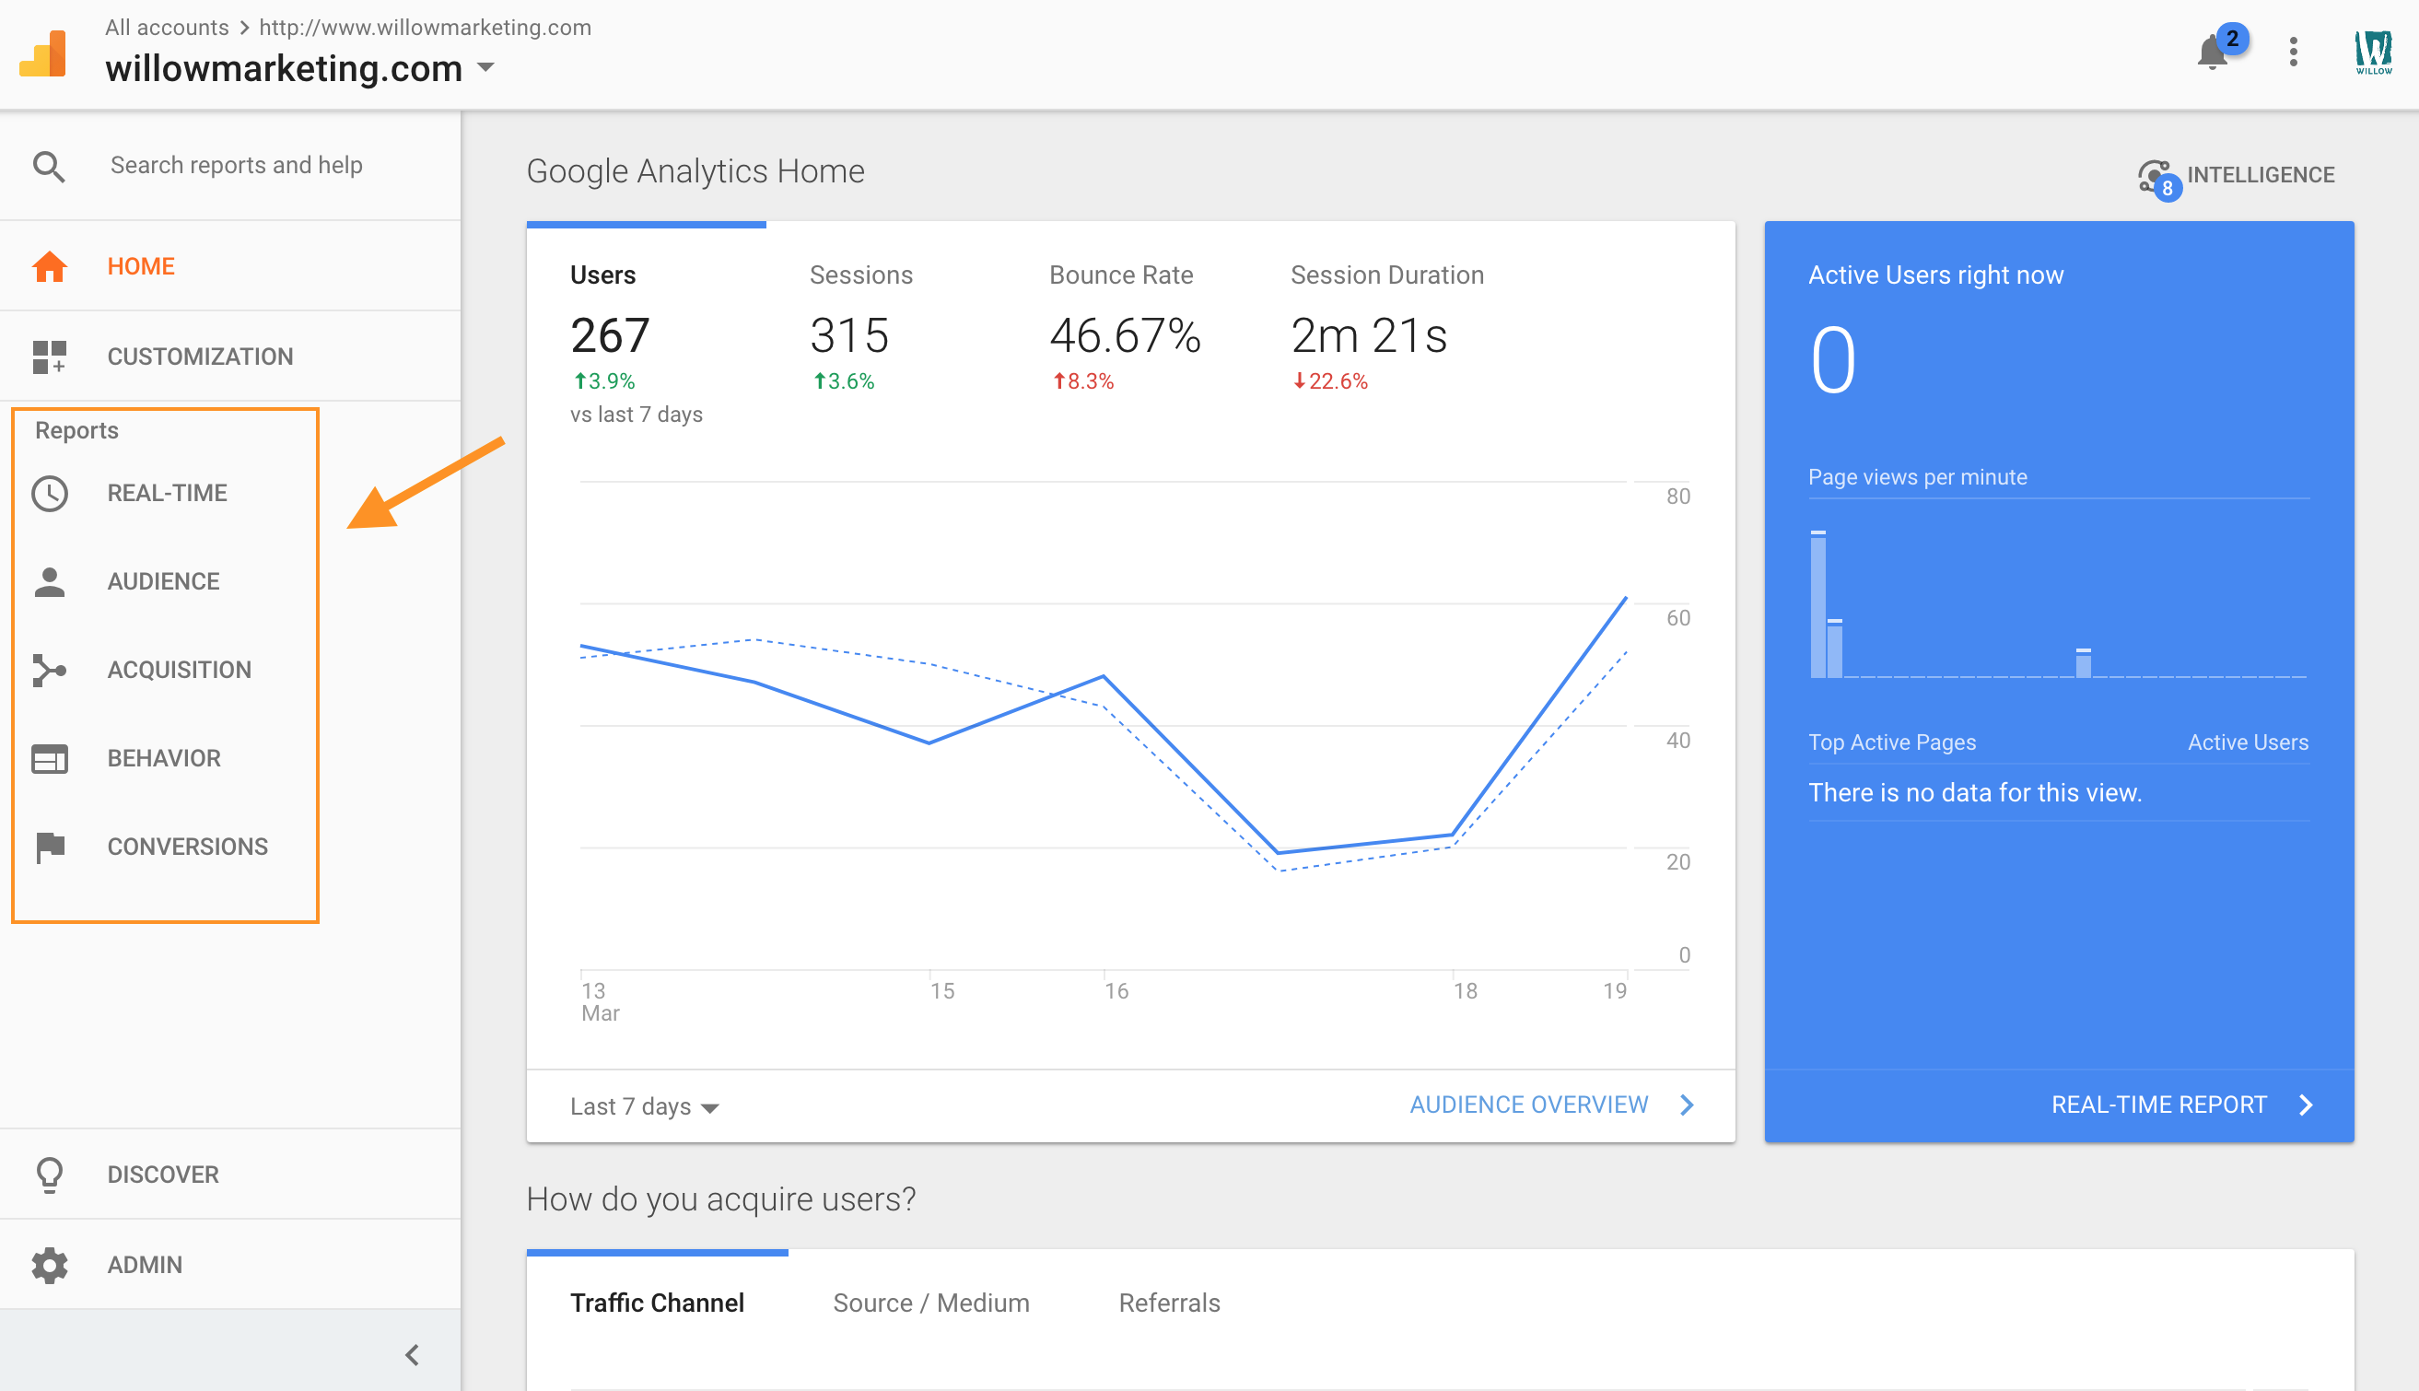
Task: Open Willow account avatar
Action: click(x=2373, y=52)
